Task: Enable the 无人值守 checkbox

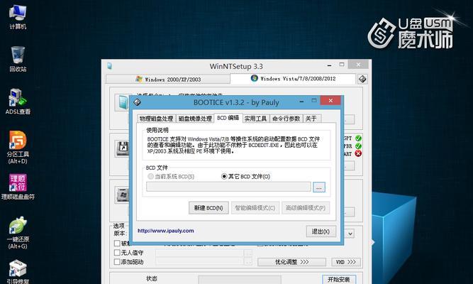Action: tap(117, 252)
